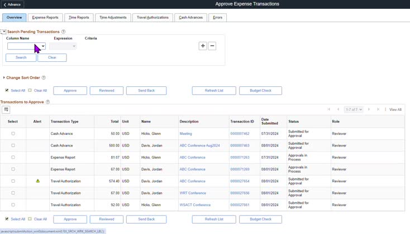Check the travel authorization 574.40 row box
The image size is (410, 234).
point(13,181)
